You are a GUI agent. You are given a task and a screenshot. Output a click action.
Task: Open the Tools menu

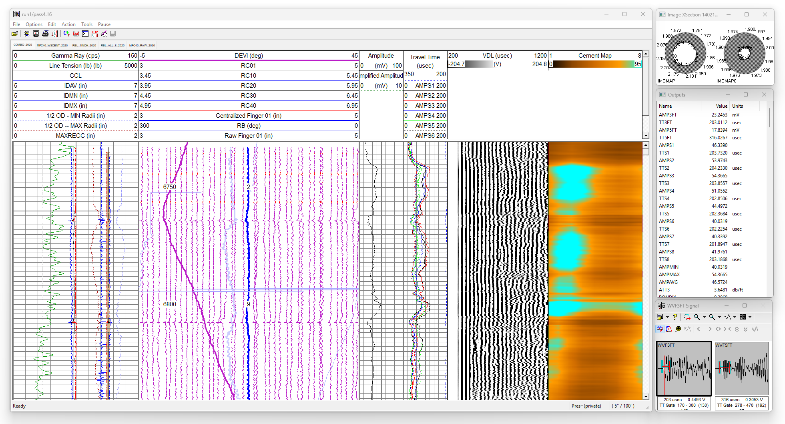pyautogui.click(x=86, y=24)
